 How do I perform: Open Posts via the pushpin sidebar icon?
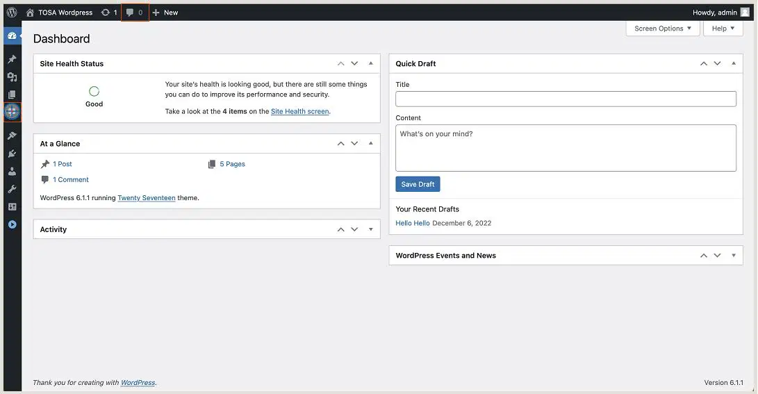click(x=12, y=59)
